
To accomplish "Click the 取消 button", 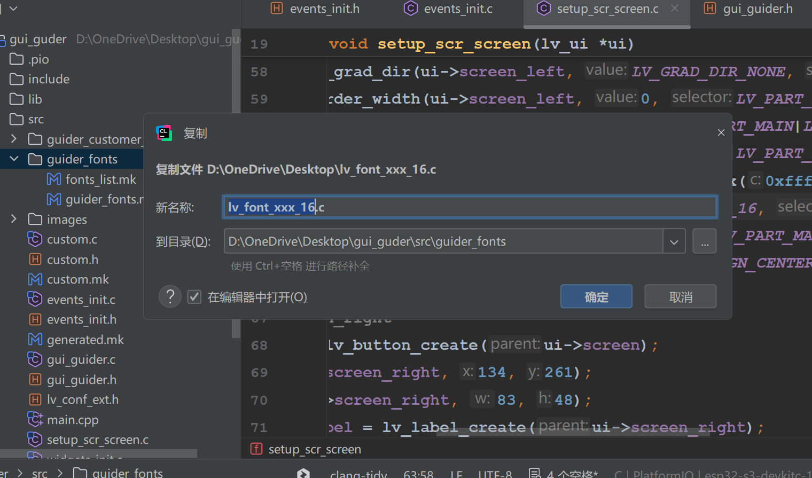I will point(681,296).
